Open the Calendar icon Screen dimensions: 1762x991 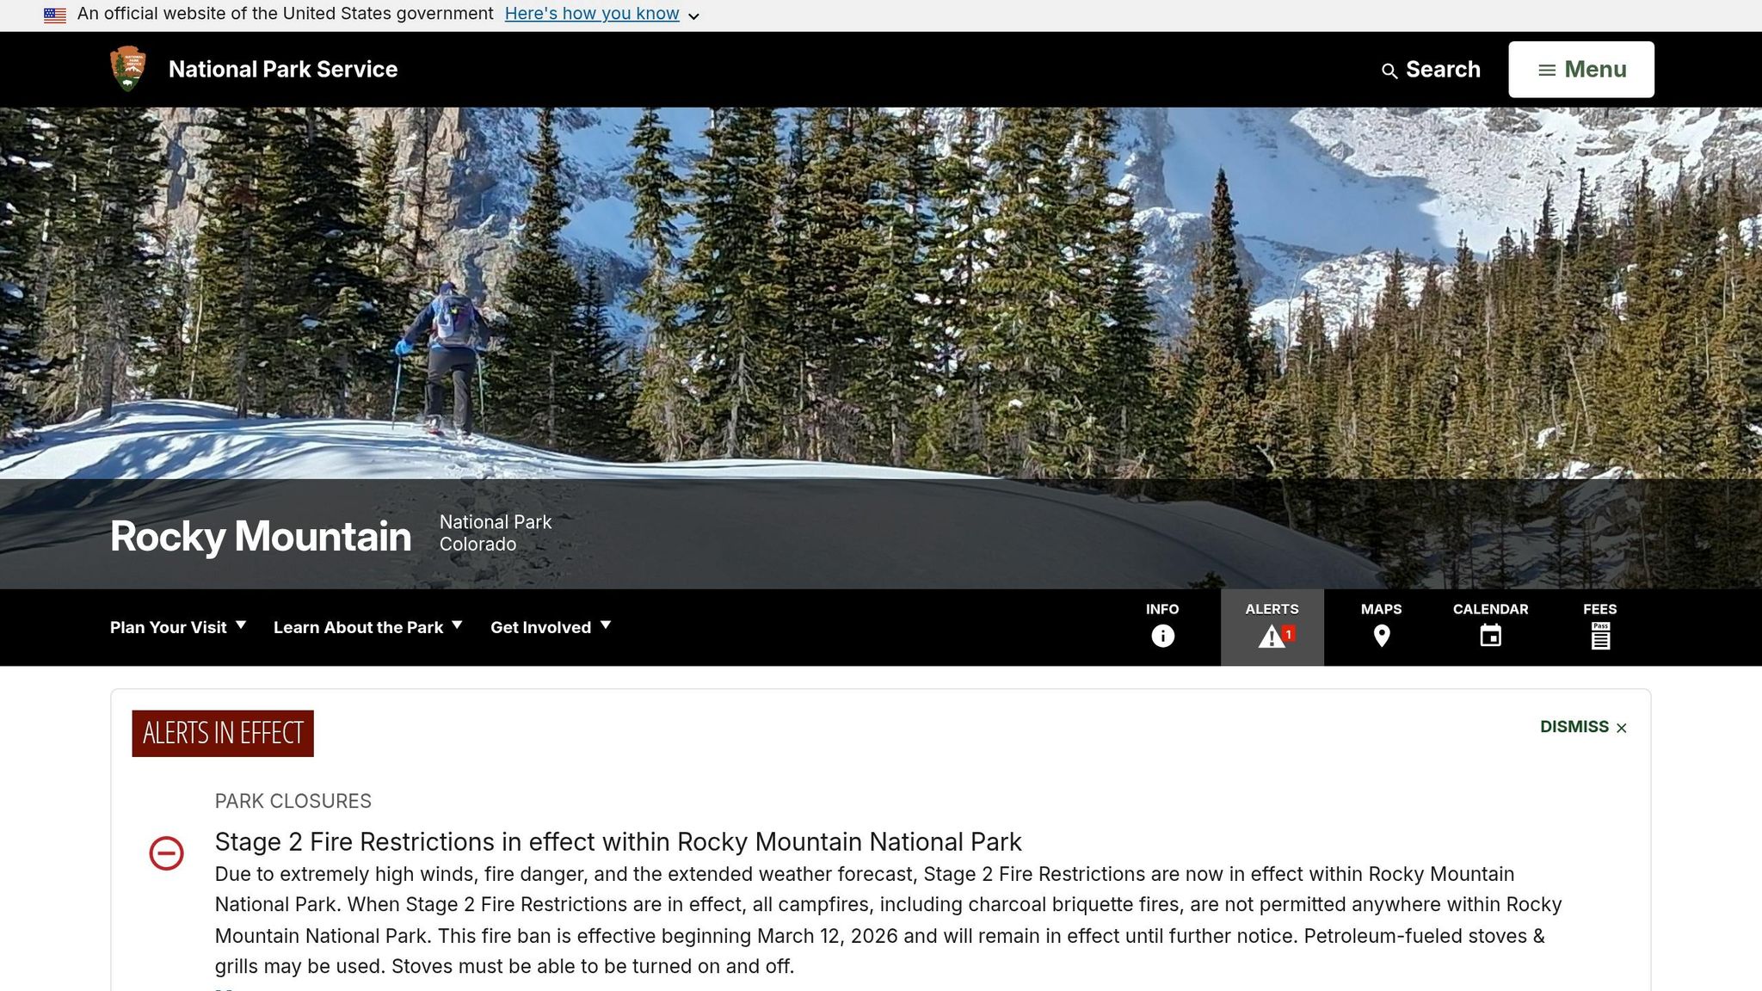click(1491, 636)
